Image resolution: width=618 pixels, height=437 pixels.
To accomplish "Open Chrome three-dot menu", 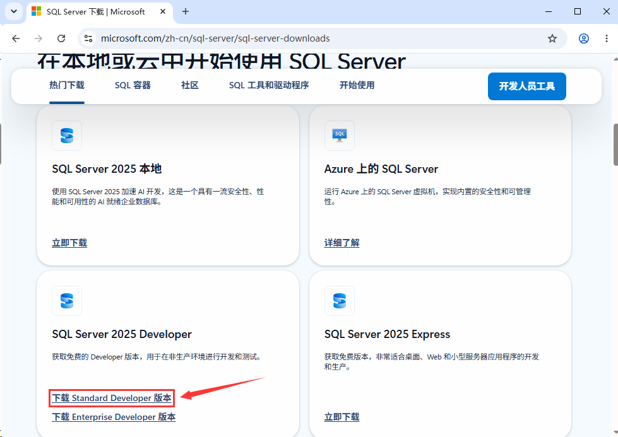I will pyautogui.click(x=606, y=38).
